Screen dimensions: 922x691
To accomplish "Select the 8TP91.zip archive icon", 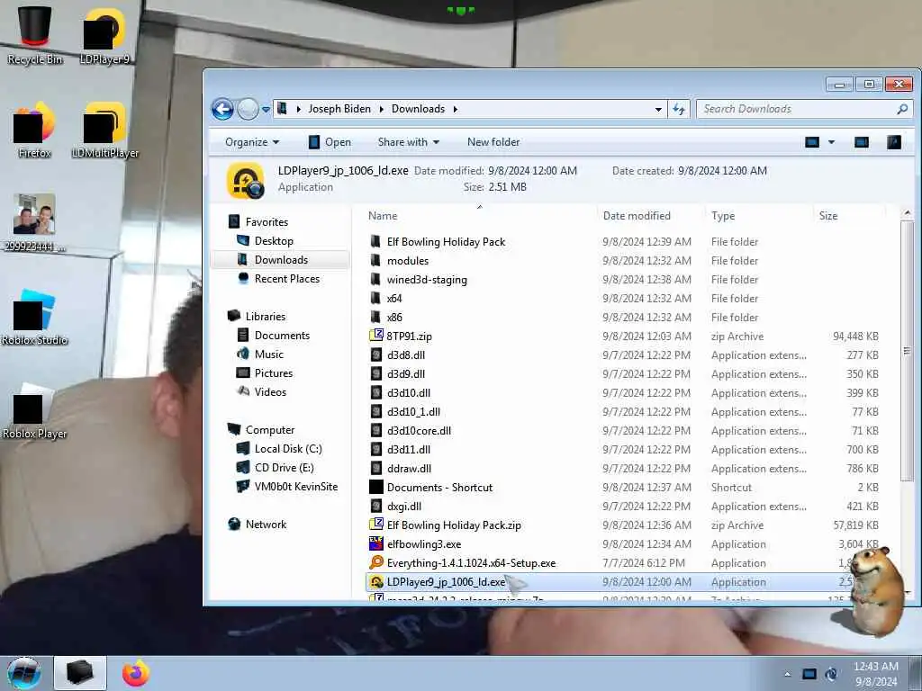I will click(376, 337).
